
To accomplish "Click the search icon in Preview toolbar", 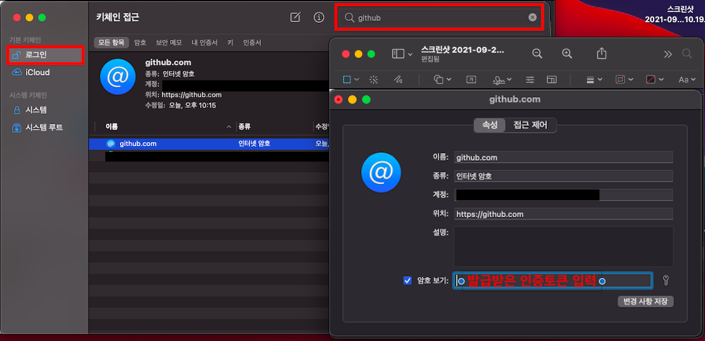I will [x=687, y=54].
